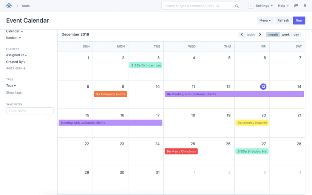Switch calendar to week view

tap(286, 34)
